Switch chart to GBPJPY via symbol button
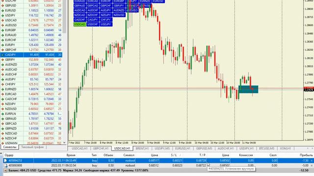314x176 pixels. [119, 5]
